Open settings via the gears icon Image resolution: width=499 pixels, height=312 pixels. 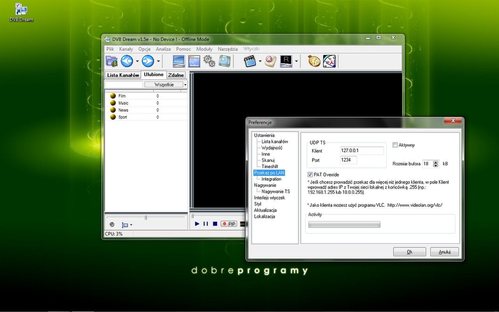(209, 61)
